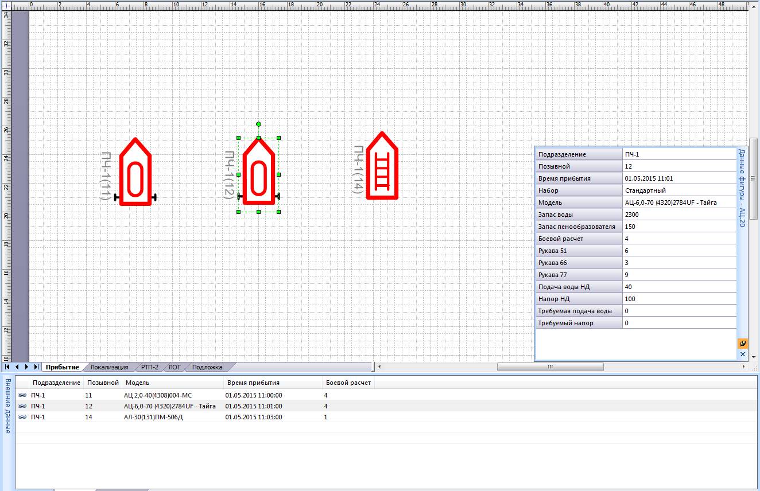Screen dimensions: 760x491
Task: Edit the Требуемая подача воды value
Action: [679, 311]
